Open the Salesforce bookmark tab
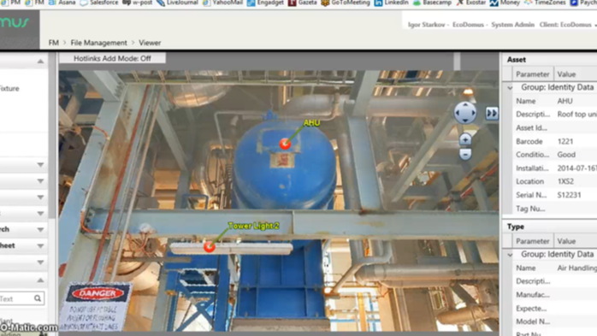 point(99,3)
